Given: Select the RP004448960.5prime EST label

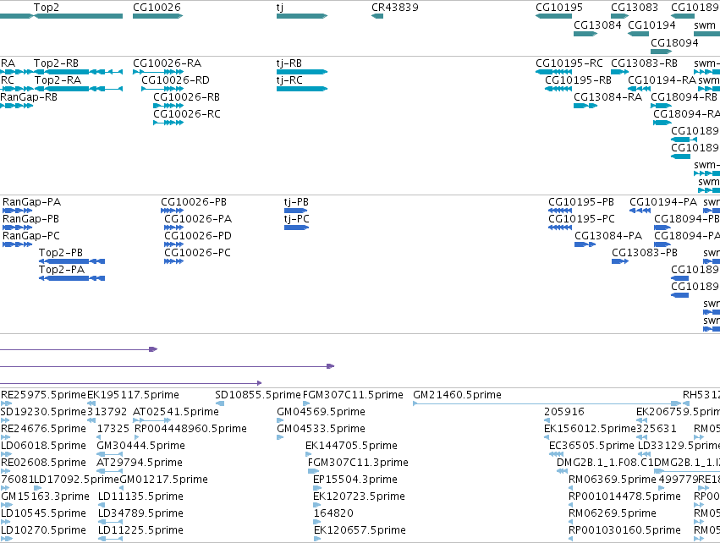Looking at the screenshot, I should 190,429.
